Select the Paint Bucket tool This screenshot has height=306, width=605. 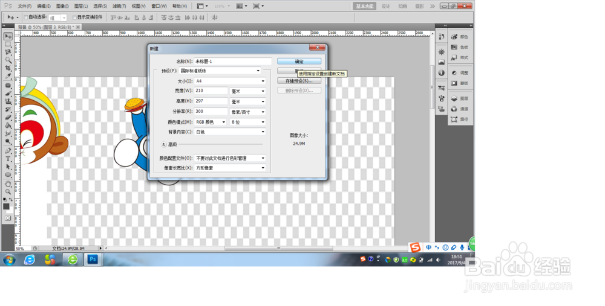pyautogui.click(x=8, y=125)
